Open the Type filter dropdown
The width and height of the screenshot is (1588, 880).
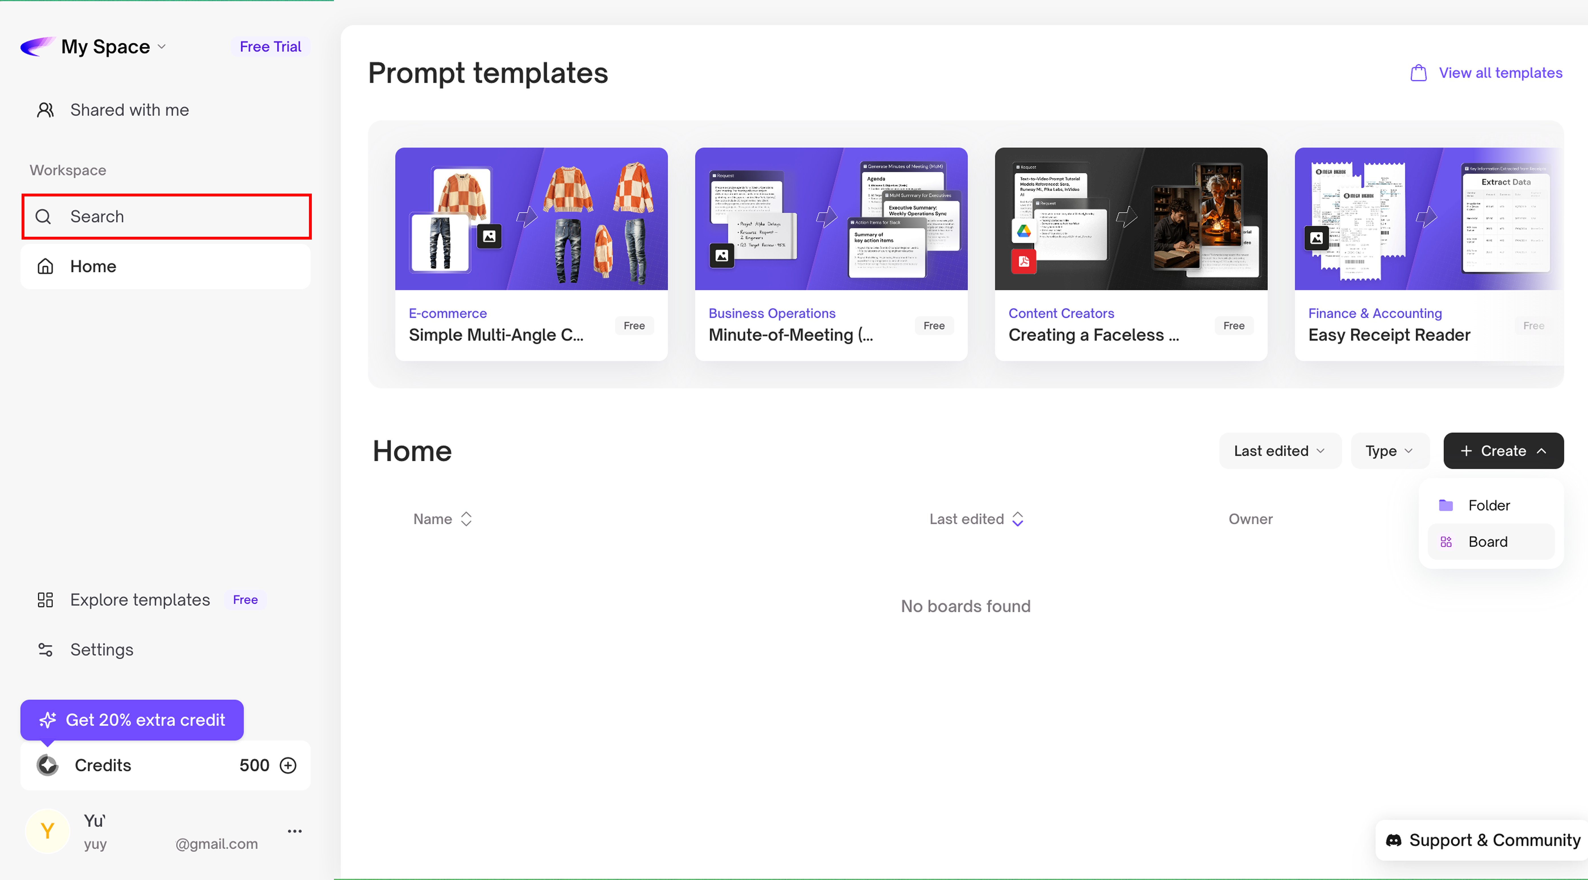pos(1389,451)
